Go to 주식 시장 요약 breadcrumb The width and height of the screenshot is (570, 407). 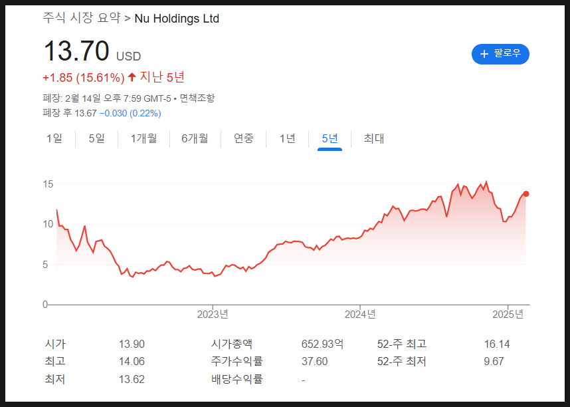coord(82,18)
